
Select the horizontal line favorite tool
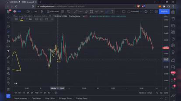coord(81,12)
